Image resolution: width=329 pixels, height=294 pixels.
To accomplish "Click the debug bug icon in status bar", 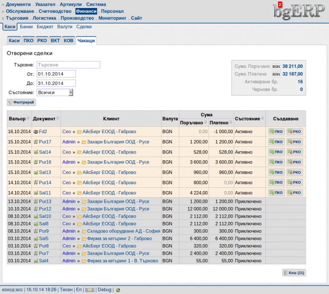I will click(118, 290).
